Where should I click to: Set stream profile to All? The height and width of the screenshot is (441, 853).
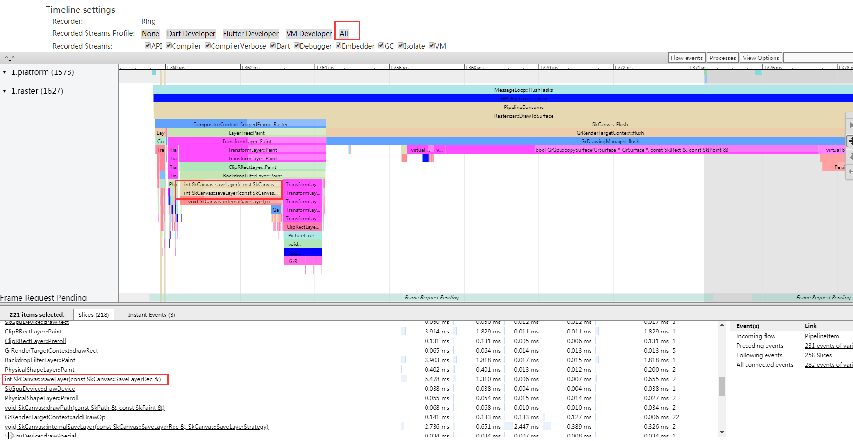point(344,33)
